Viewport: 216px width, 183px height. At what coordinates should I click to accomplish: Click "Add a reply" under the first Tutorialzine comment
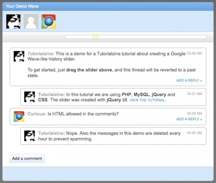click(189, 80)
